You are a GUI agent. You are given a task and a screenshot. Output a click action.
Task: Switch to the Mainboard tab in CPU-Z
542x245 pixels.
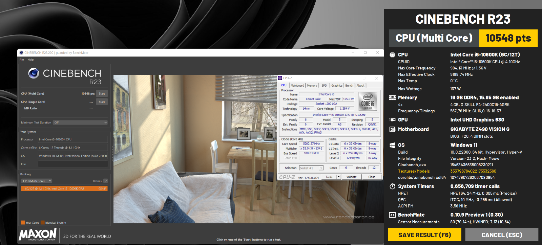tap(297, 86)
